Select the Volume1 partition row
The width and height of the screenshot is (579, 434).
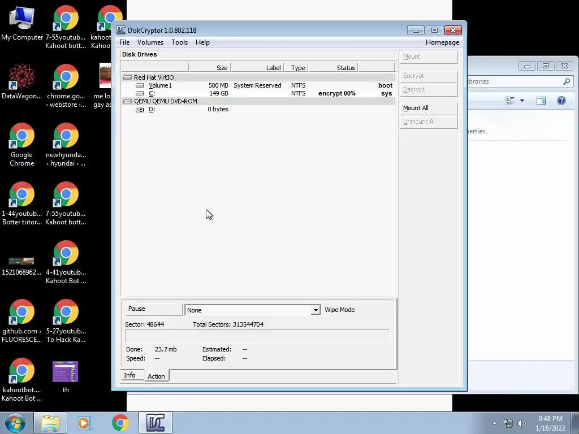pyautogui.click(x=258, y=85)
